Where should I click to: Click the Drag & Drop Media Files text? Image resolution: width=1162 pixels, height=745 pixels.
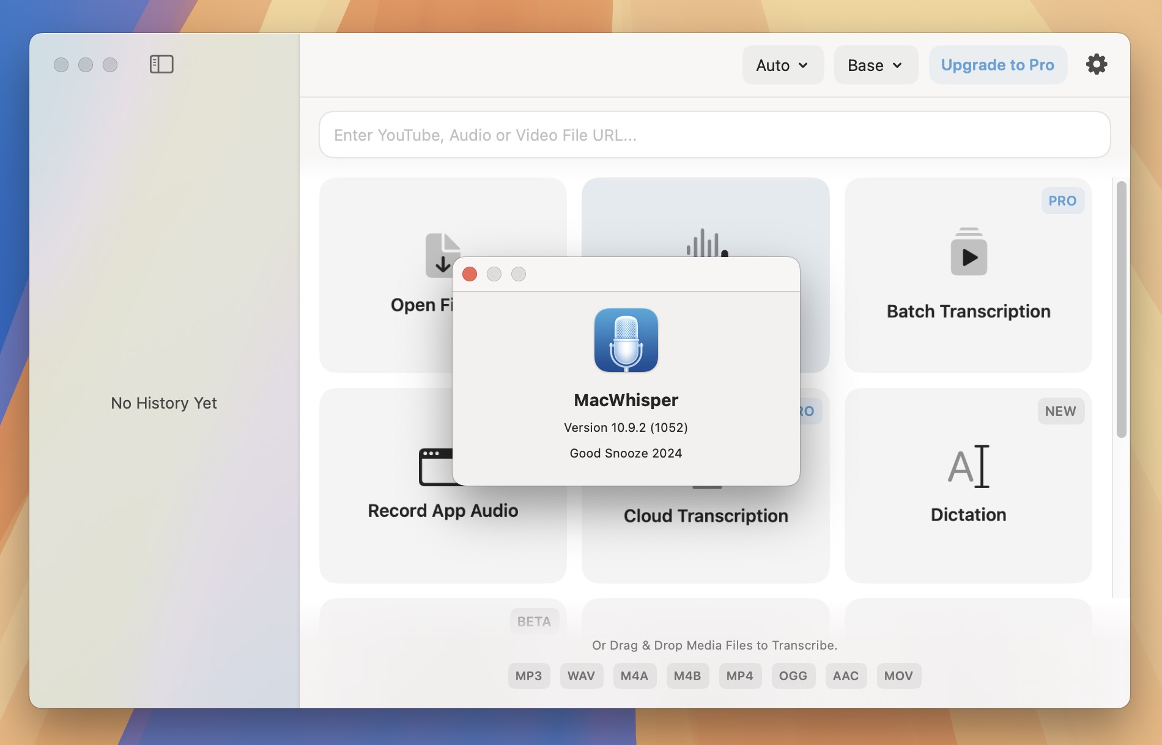click(x=714, y=645)
